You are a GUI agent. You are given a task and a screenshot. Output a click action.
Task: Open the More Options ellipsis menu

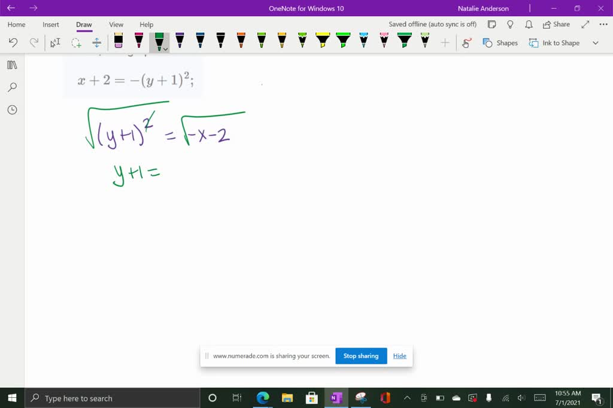(602, 24)
